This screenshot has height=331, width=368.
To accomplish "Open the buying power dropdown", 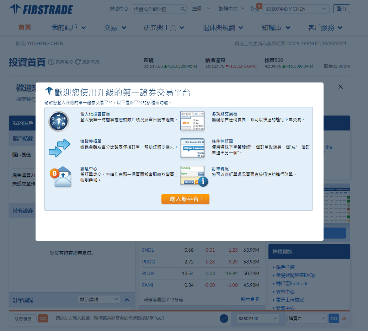I will click(307, 319).
